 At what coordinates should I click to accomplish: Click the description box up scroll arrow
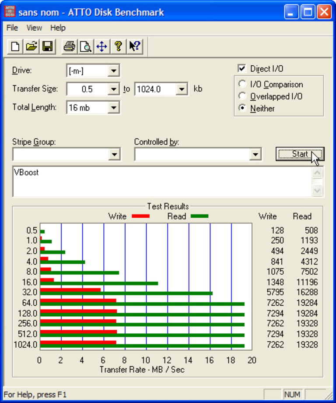click(317, 173)
